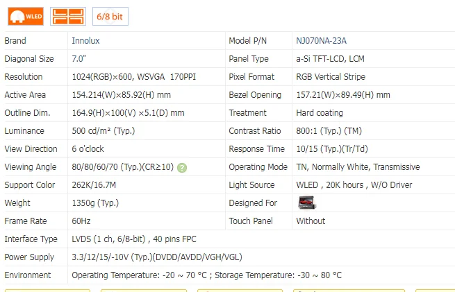Click the Designed For car display thumbnail
This screenshot has height=292, width=455.
click(307, 203)
